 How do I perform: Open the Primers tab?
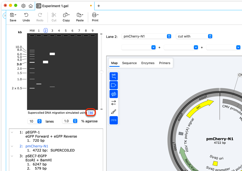(165, 63)
